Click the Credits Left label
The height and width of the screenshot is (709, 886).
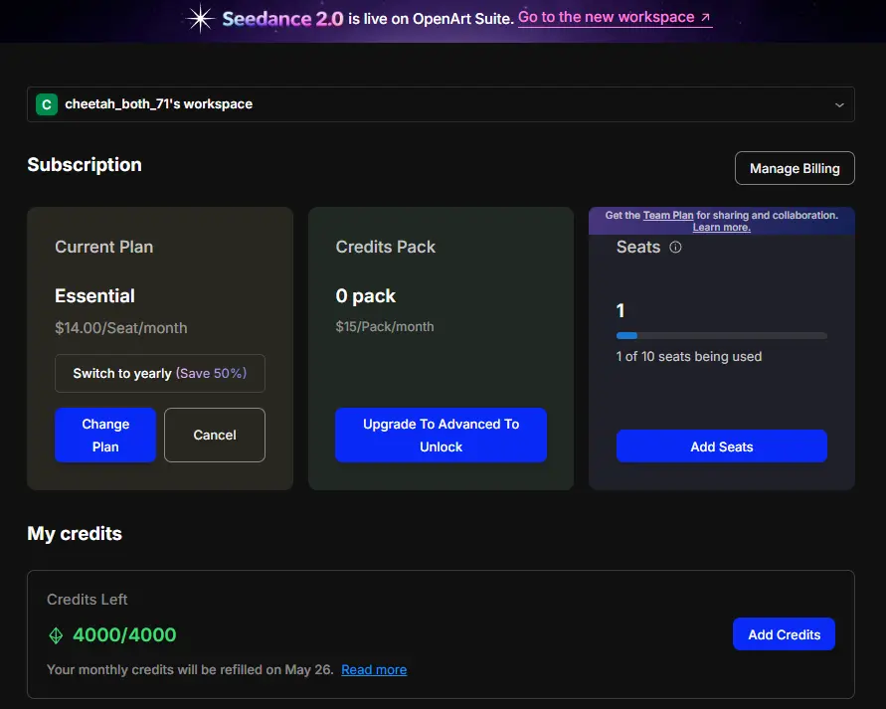(88, 600)
